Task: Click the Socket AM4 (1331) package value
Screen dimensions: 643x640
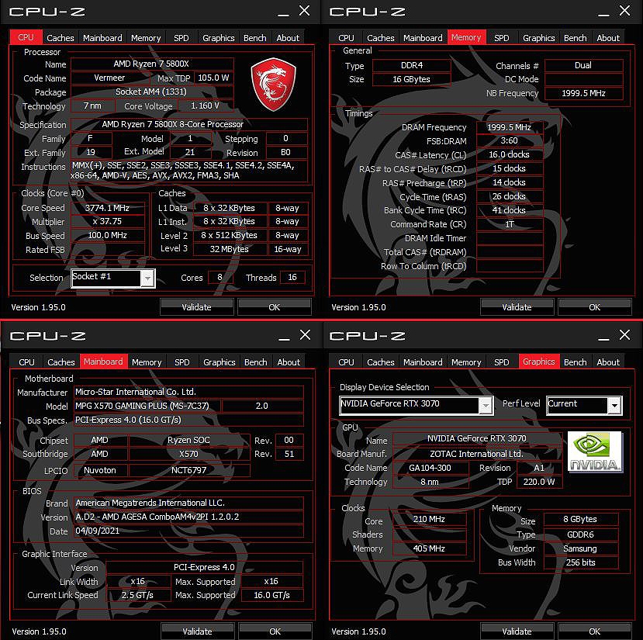Action: (152, 92)
